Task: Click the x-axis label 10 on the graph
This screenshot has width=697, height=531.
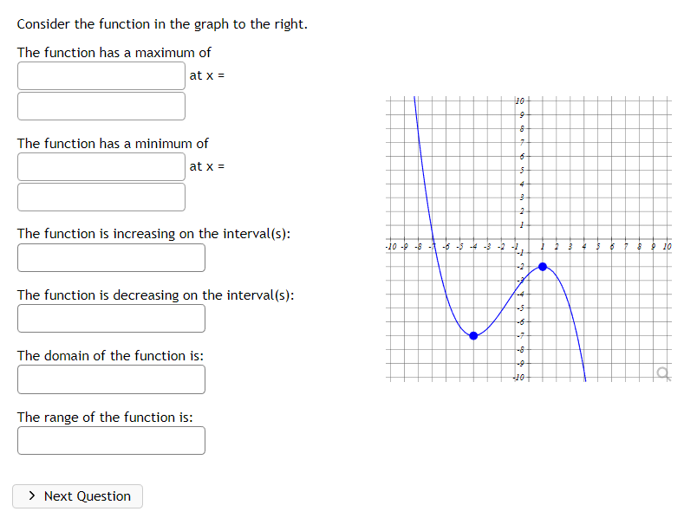Action: click(666, 246)
